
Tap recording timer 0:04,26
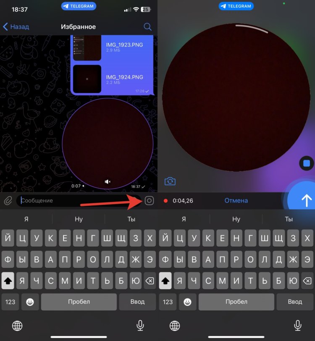(x=183, y=200)
